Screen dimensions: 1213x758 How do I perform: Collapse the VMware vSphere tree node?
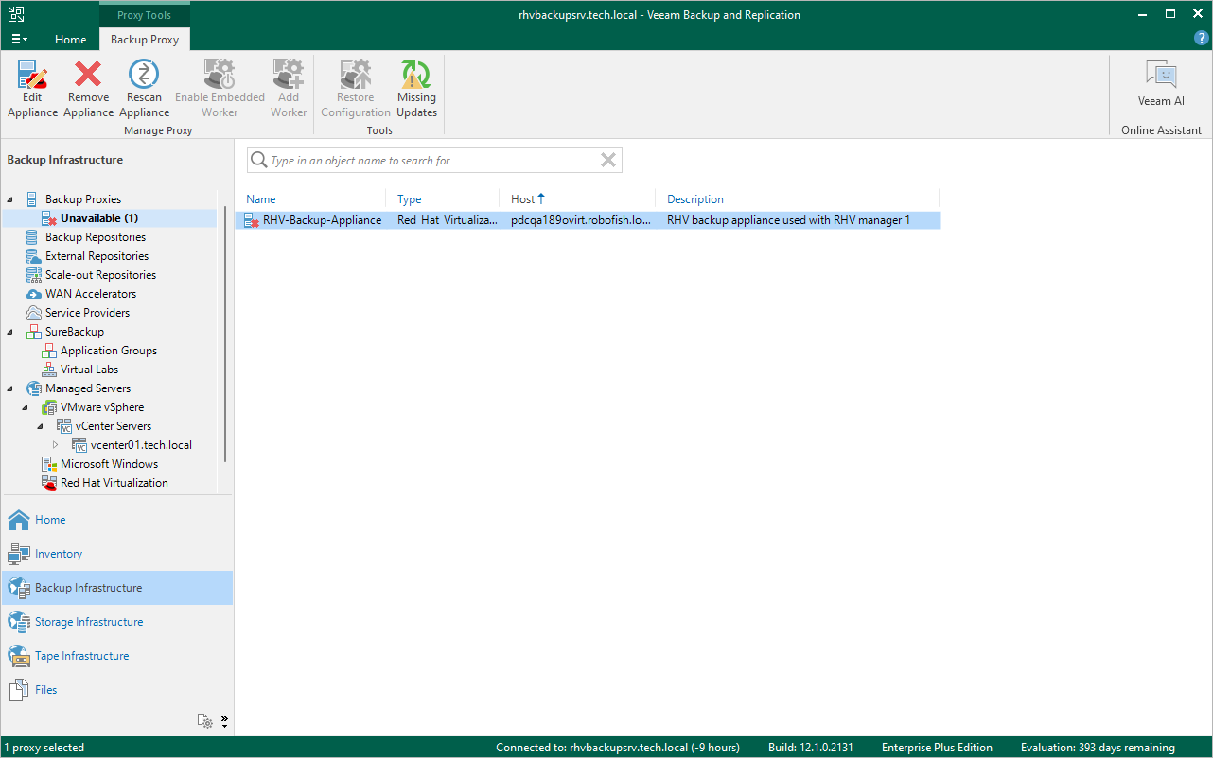pos(26,407)
